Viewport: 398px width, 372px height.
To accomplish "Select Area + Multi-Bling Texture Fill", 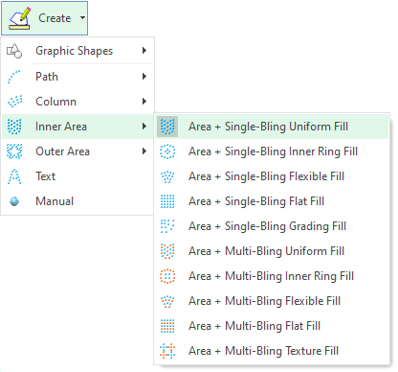I will tap(272, 351).
